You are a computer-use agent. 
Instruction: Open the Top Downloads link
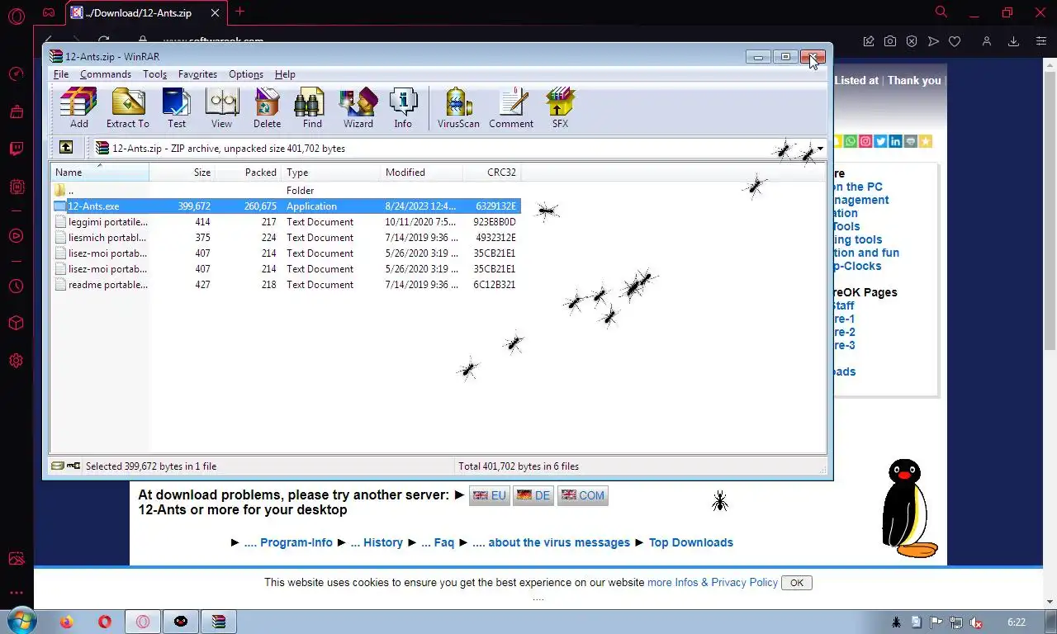click(x=691, y=542)
